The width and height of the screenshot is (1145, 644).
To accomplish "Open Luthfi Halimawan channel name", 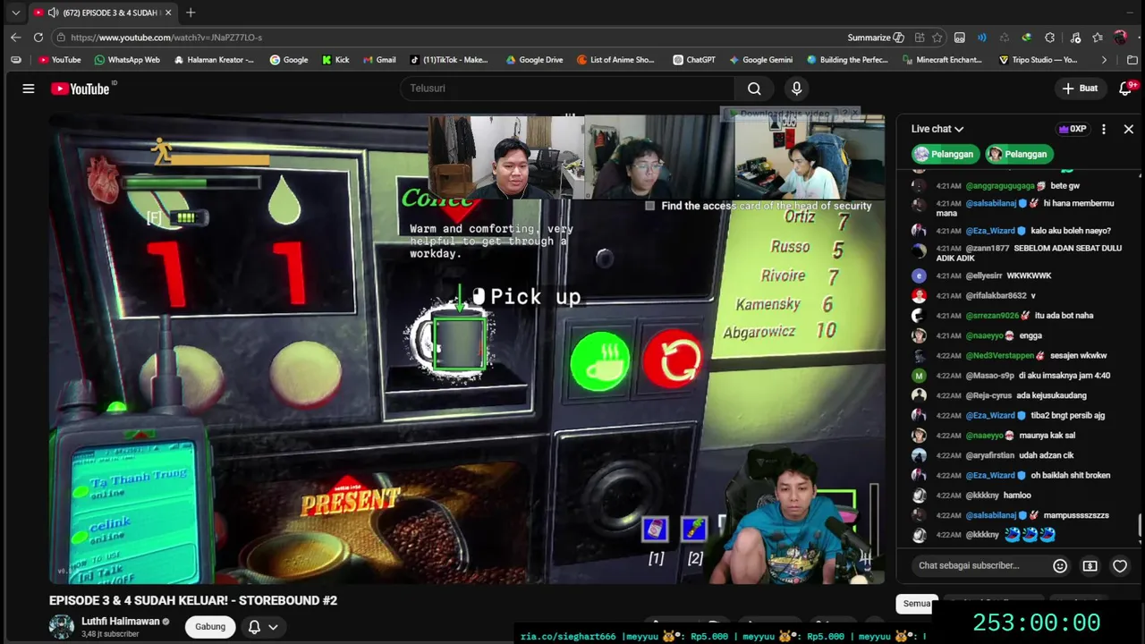I will click(121, 621).
